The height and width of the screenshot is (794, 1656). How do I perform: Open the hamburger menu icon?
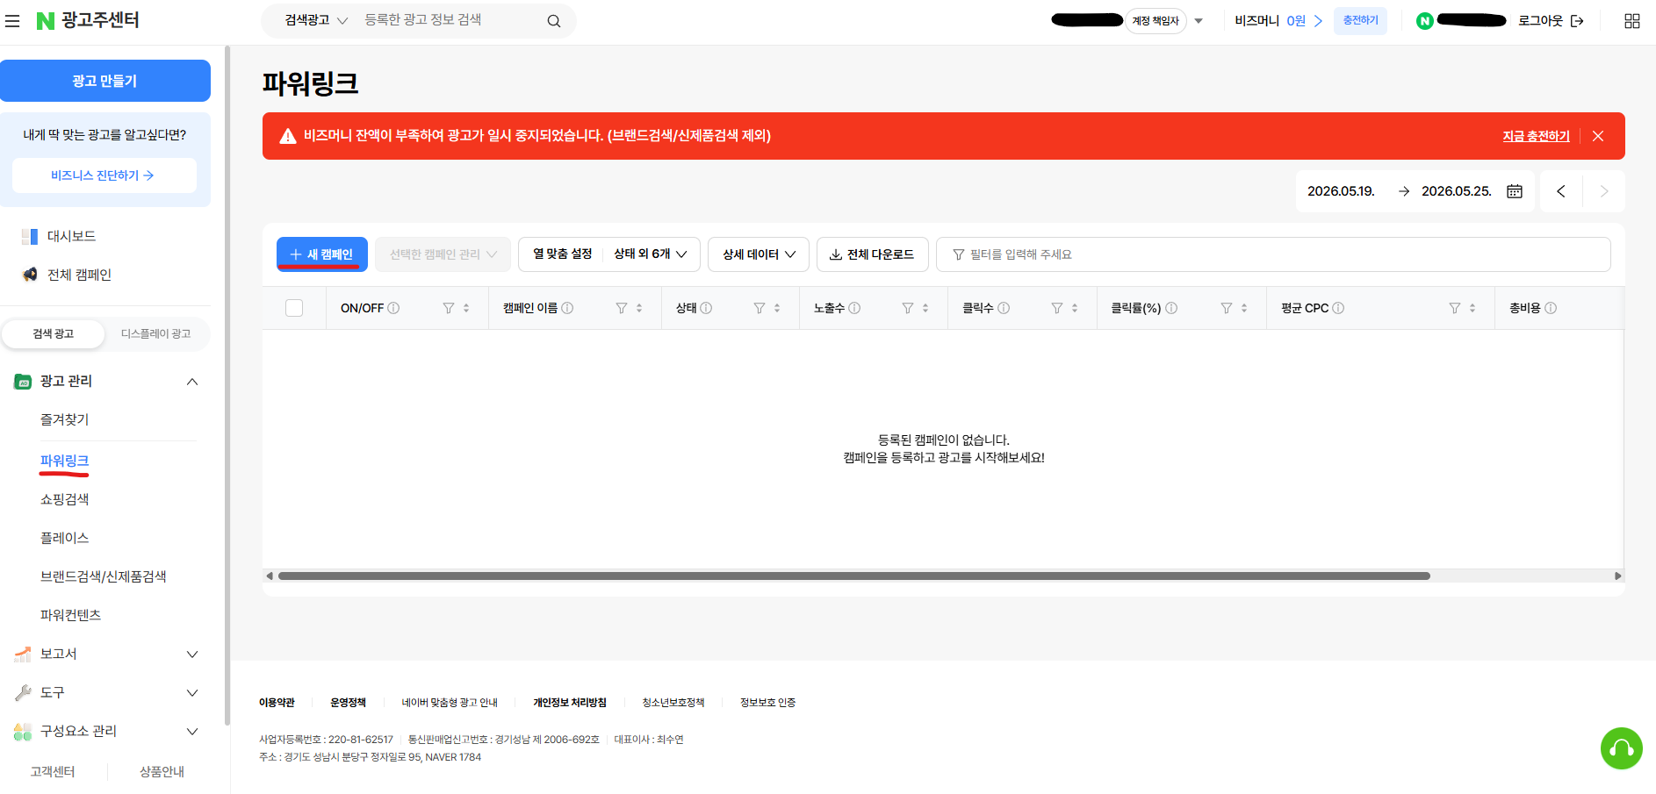[x=12, y=20]
